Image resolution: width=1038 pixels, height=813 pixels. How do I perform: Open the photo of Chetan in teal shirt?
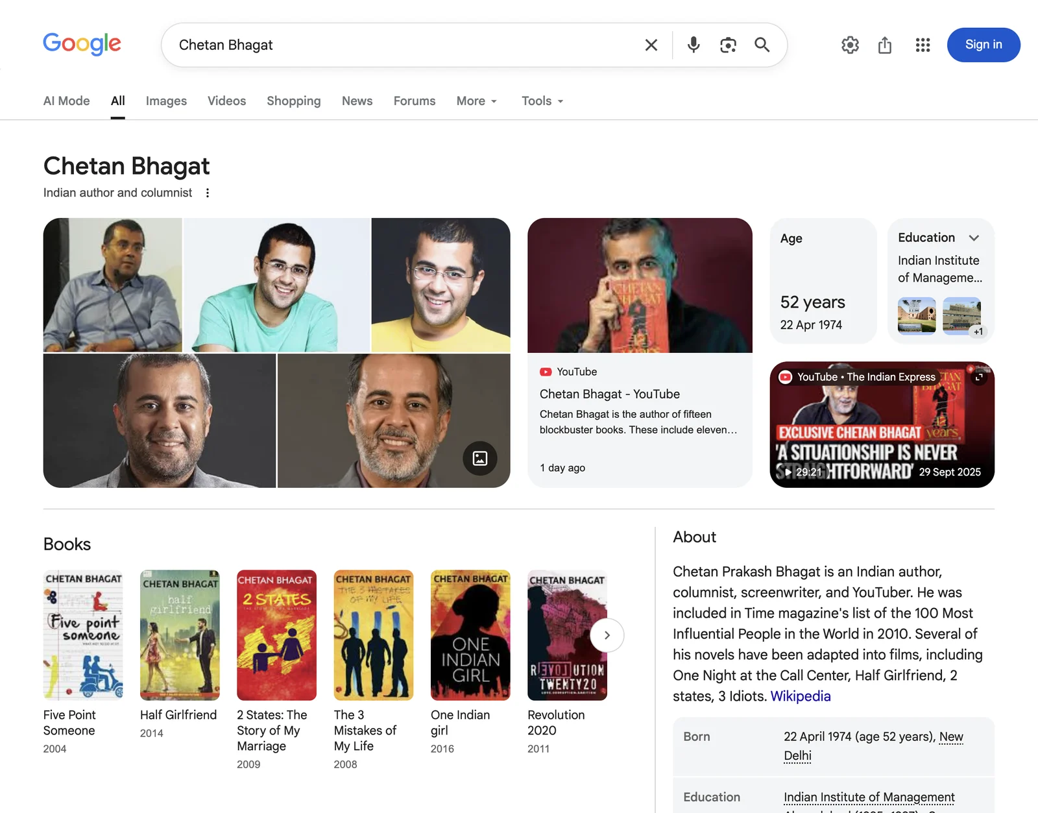tap(277, 285)
